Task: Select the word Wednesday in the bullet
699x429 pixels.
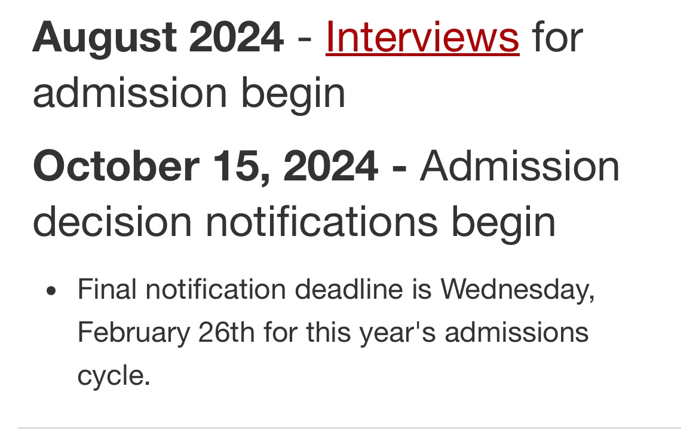Action: coord(517,289)
